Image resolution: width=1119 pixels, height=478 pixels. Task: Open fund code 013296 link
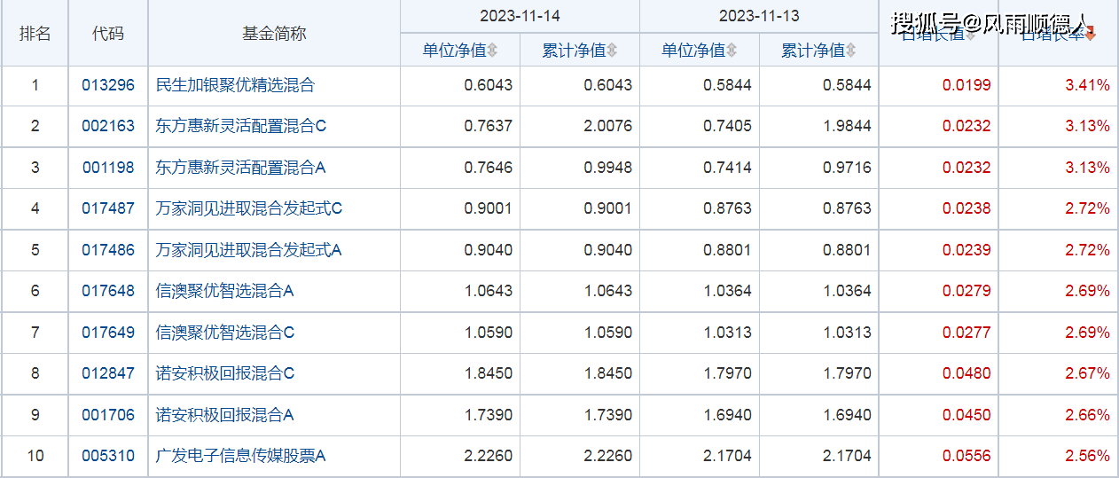pos(108,85)
